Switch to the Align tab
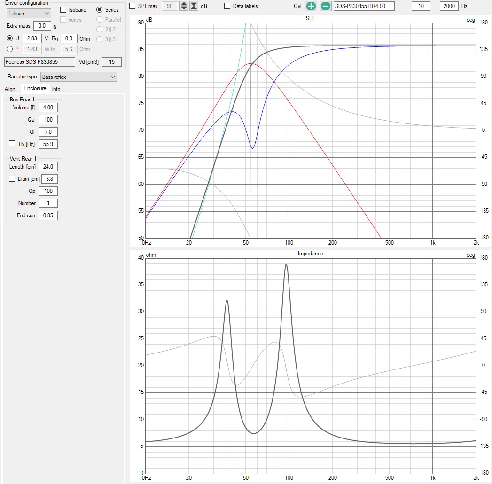The width and height of the screenshot is (492, 484). click(10, 89)
